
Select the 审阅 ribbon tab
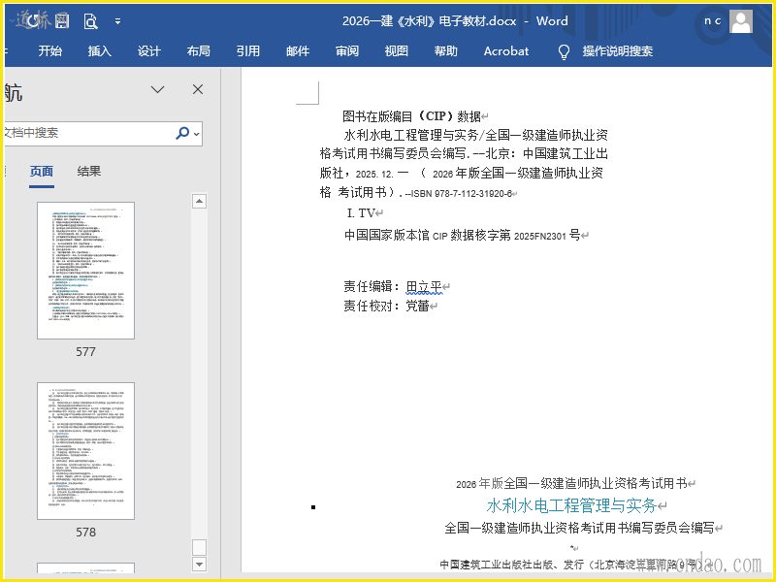pyautogui.click(x=347, y=51)
